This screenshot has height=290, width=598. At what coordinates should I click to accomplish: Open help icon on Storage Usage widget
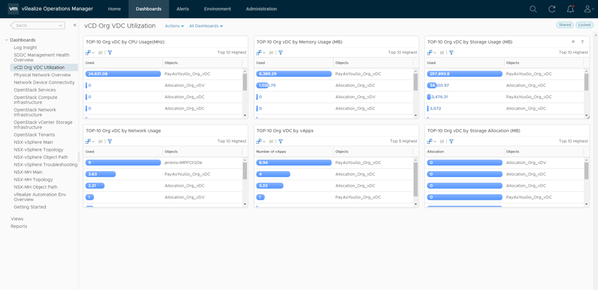click(582, 42)
